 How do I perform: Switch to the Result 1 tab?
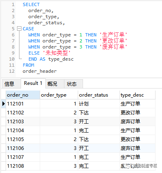(x=33, y=83)
